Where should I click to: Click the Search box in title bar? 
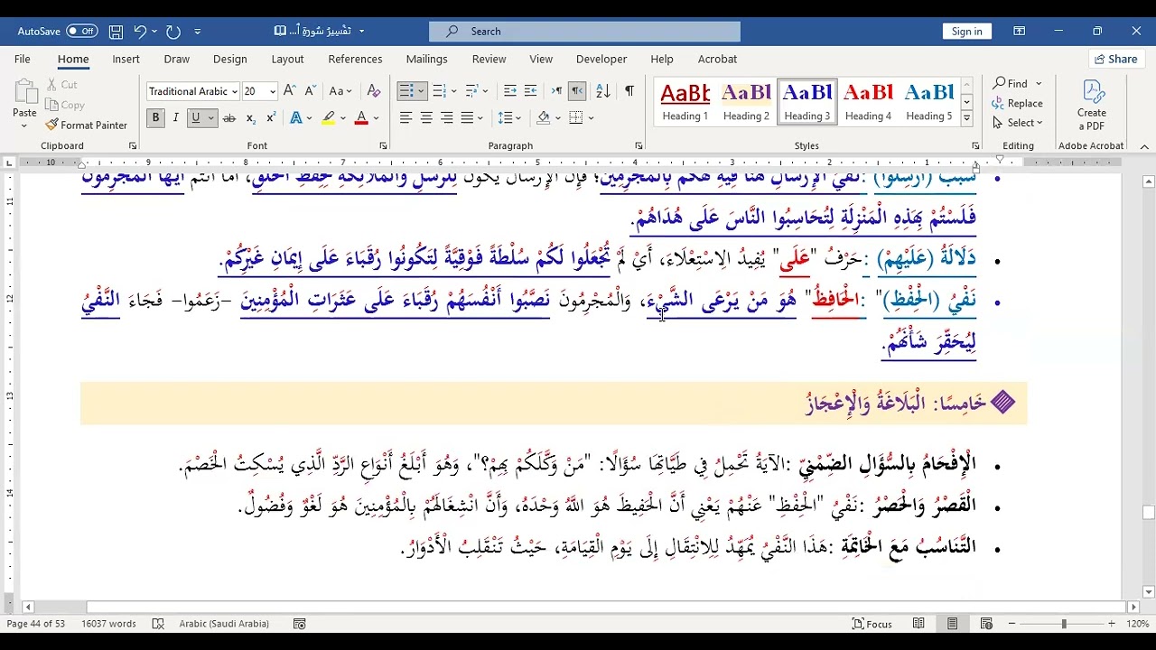[x=584, y=31]
